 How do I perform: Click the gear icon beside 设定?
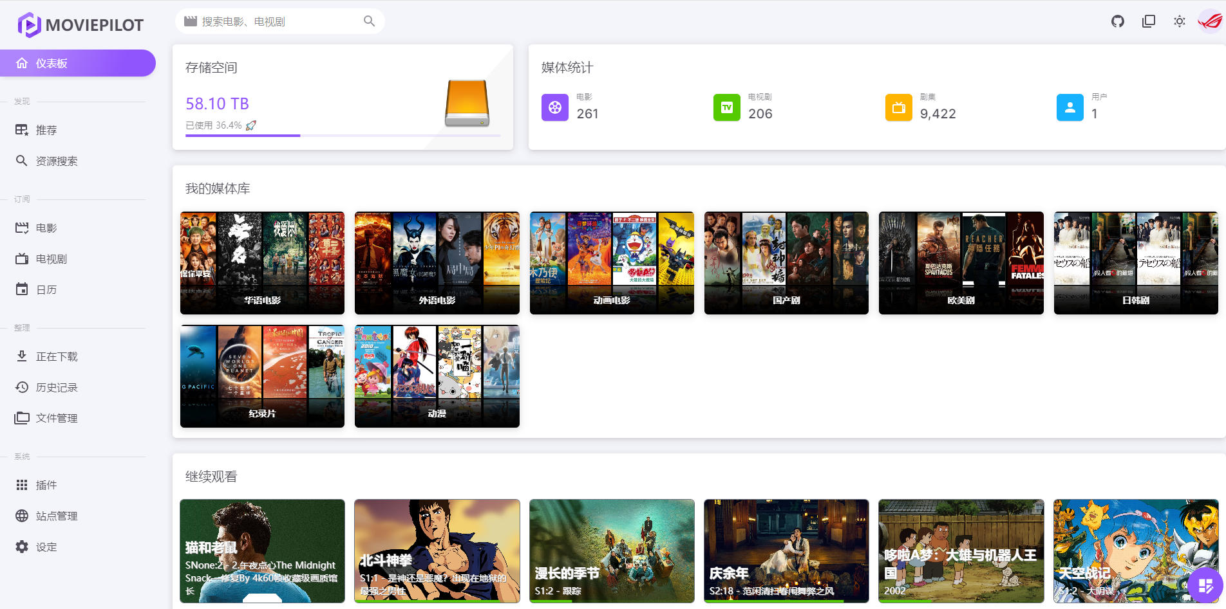pyautogui.click(x=22, y=547)
